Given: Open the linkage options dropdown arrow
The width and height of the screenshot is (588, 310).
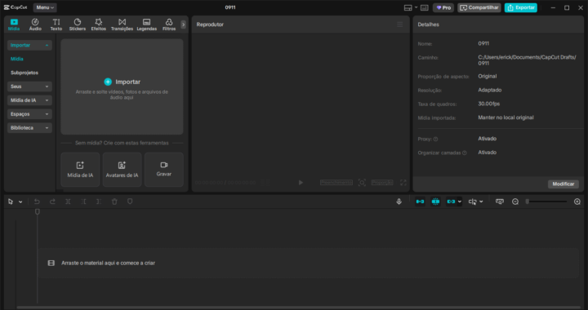Looking at the screenshot, I should 459,201.
